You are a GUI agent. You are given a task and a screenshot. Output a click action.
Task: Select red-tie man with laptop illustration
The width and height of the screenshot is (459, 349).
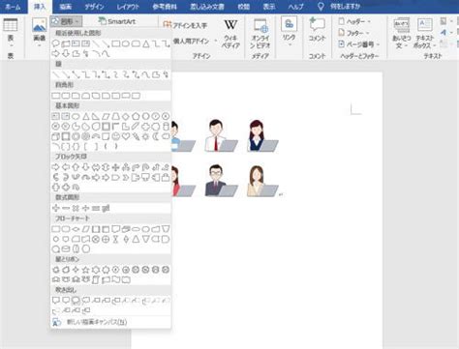coord(221,135)
